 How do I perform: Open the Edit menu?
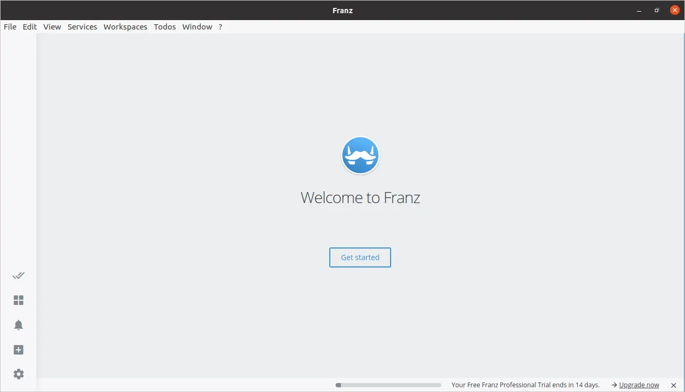(x=30, y=27)
